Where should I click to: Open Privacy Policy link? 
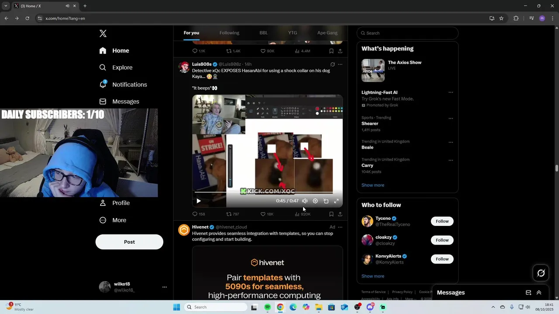[402, 292]
